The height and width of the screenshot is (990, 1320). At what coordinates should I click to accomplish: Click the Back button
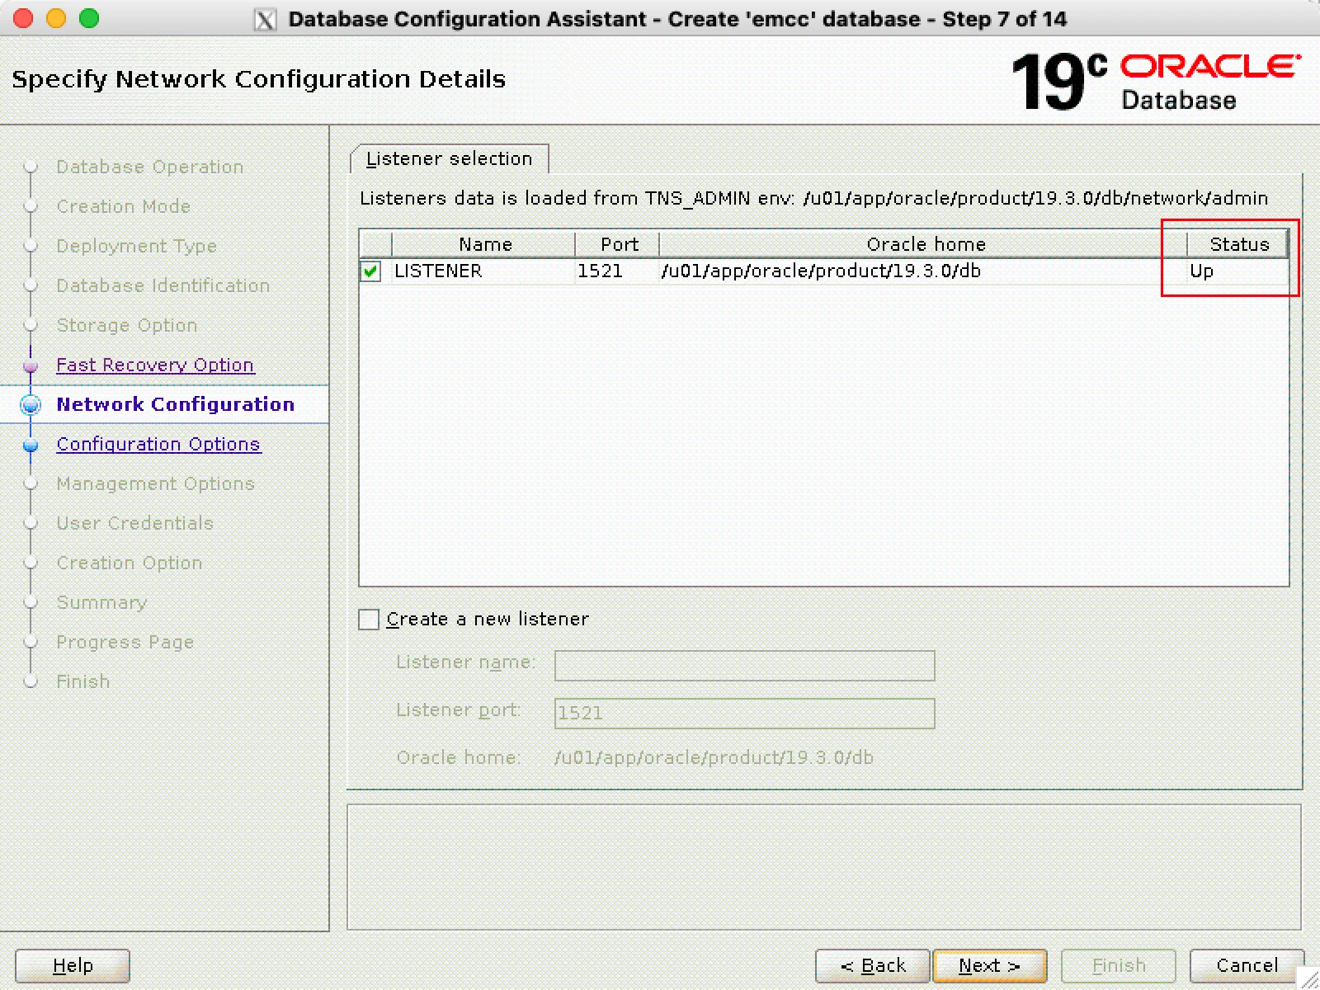click(873, 965)
